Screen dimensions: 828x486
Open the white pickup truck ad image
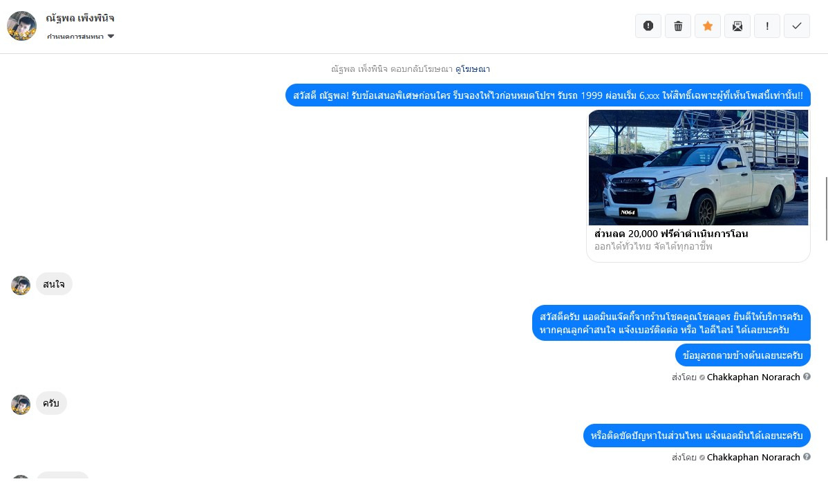[698, 167]
